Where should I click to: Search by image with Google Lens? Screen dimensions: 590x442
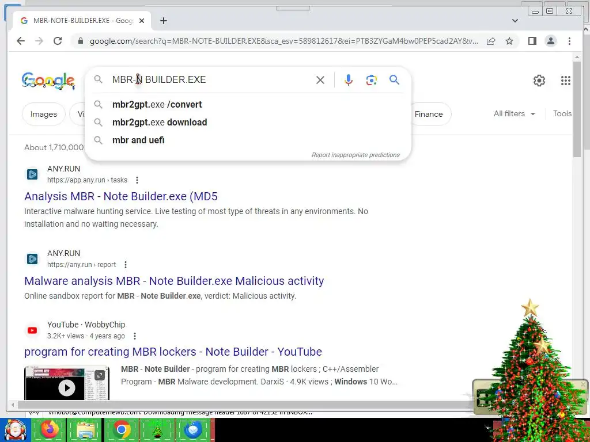[372, 79]
